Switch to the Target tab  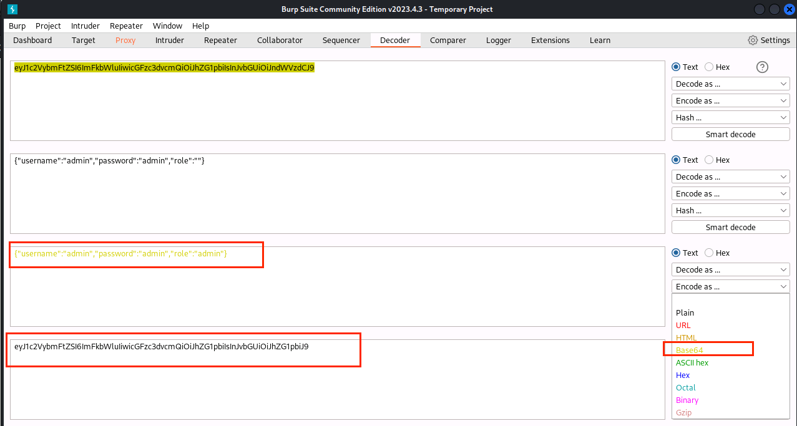(84, 40)
